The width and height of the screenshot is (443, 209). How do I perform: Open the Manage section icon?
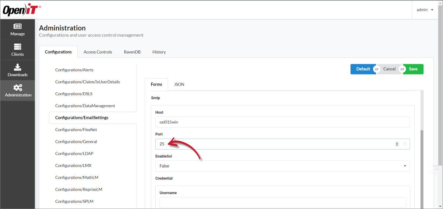[x=17, y=26]
